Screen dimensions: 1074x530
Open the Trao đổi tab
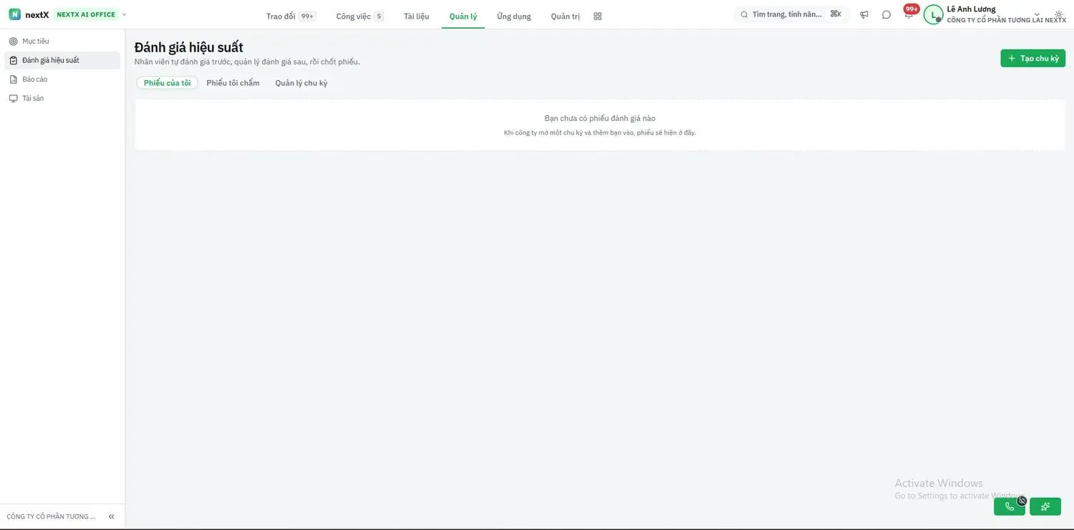pyautogui.click(x=290, y=16)
